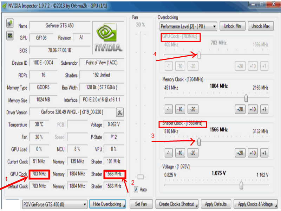Click the Device ID field 10DE - 0DC4
The width and height of the screenshot is (281, 211).
(43, 63)
